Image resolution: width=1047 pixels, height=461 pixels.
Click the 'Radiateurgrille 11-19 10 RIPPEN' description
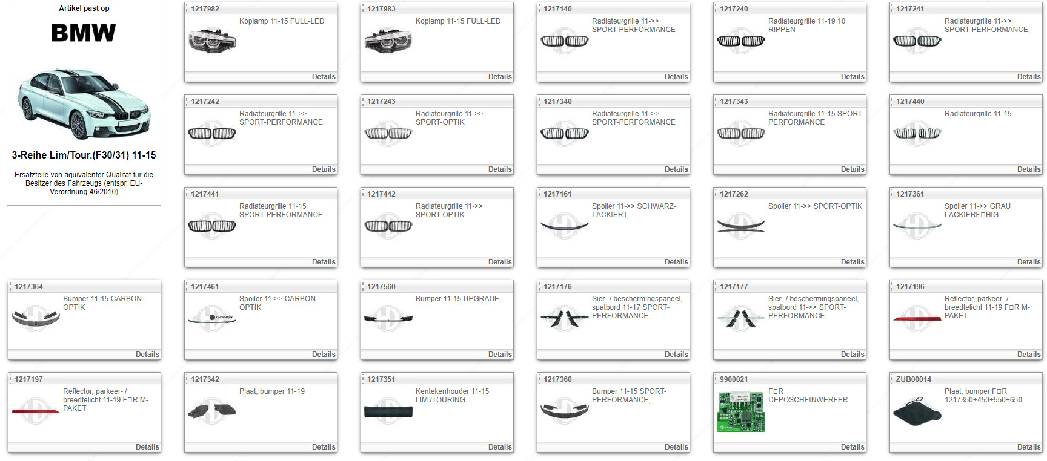tap(806, 25)
